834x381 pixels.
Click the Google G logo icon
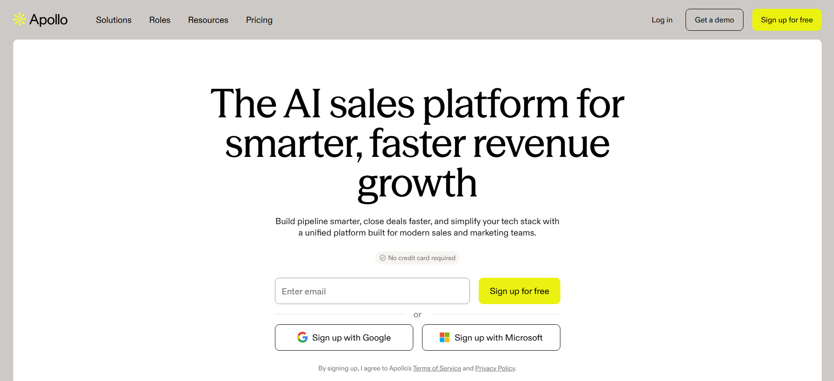[302, 337]
